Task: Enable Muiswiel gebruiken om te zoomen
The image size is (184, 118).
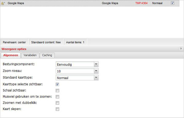Action: (x=57, y=97)
